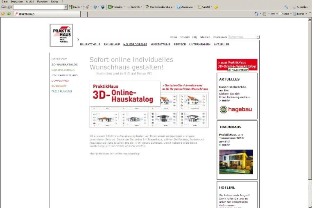Screen dimensions: 312x208
Task: Select the PRAKTIKHAUS browser tab
Action: (x=47, y=14)
